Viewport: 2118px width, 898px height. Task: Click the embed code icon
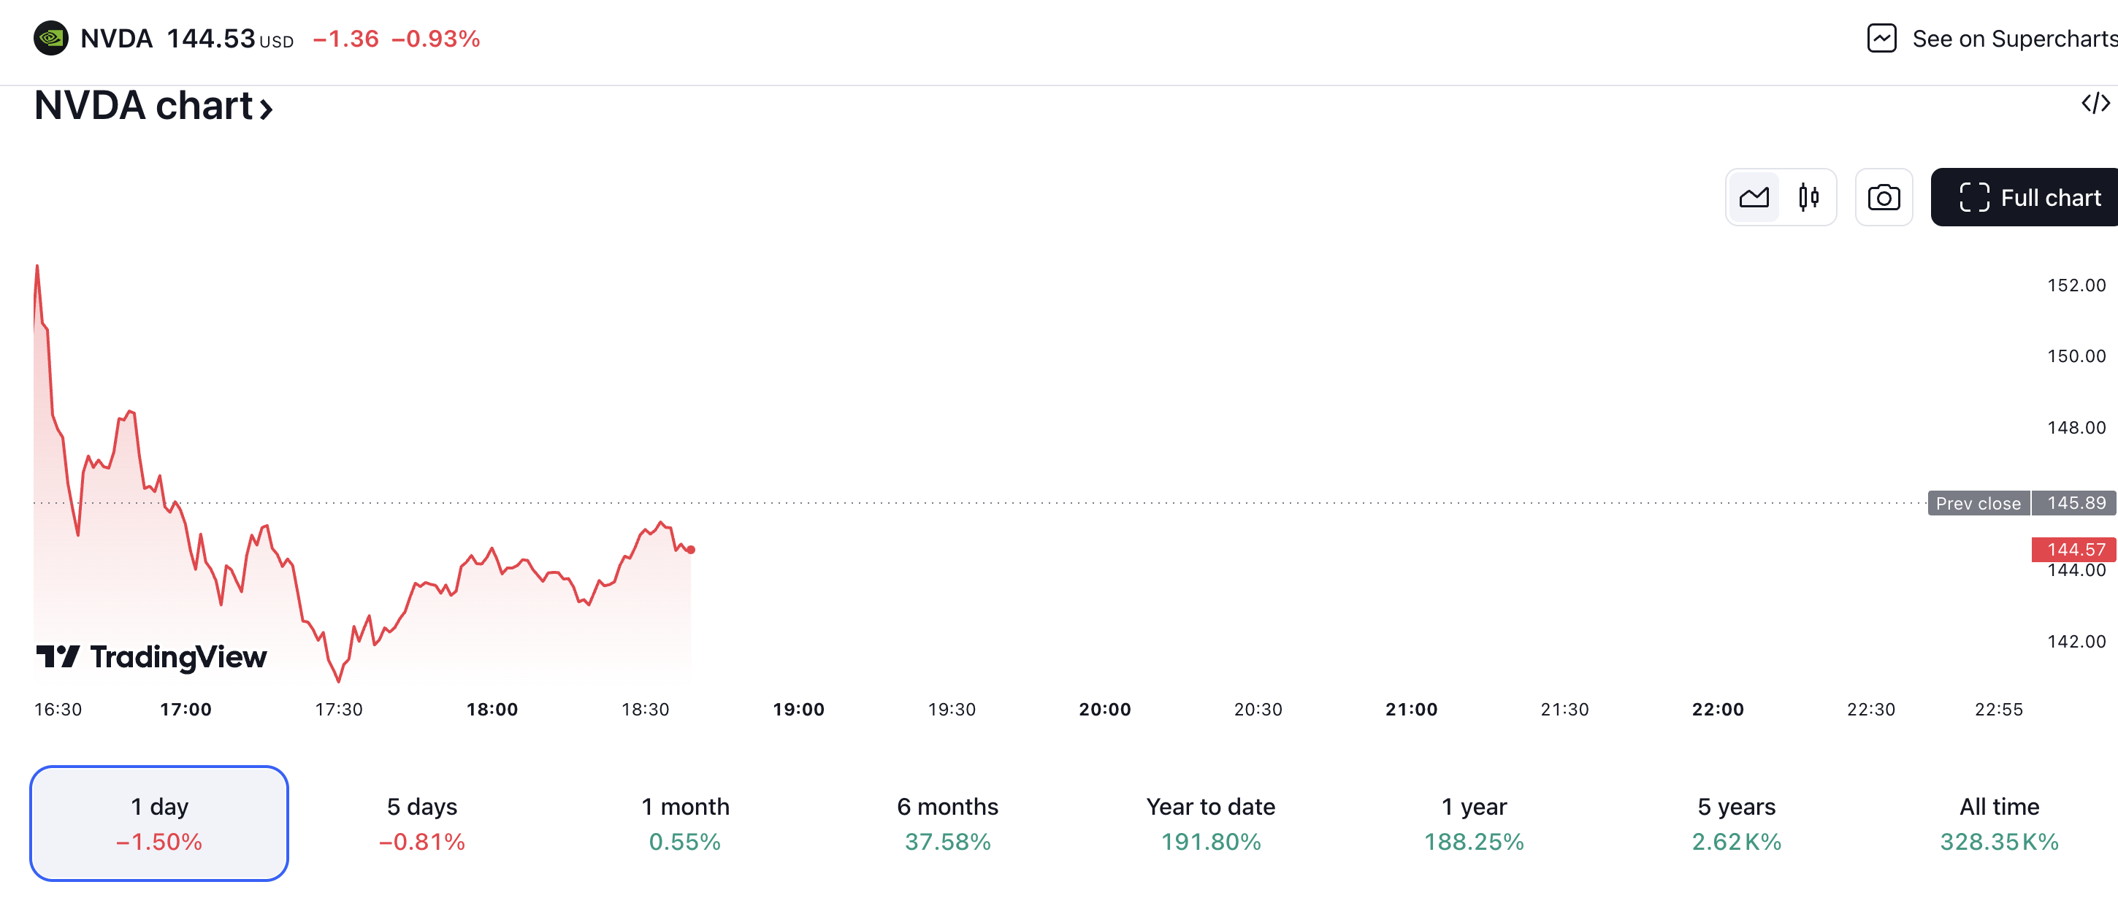point(2095,104)
